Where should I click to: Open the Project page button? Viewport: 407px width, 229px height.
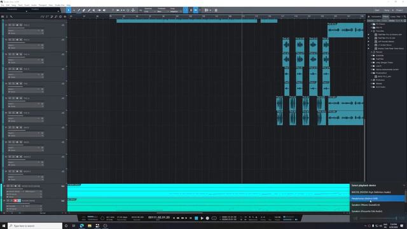tap(399, 10)
